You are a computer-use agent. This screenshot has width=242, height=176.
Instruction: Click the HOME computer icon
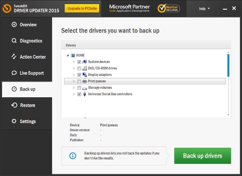73,55
